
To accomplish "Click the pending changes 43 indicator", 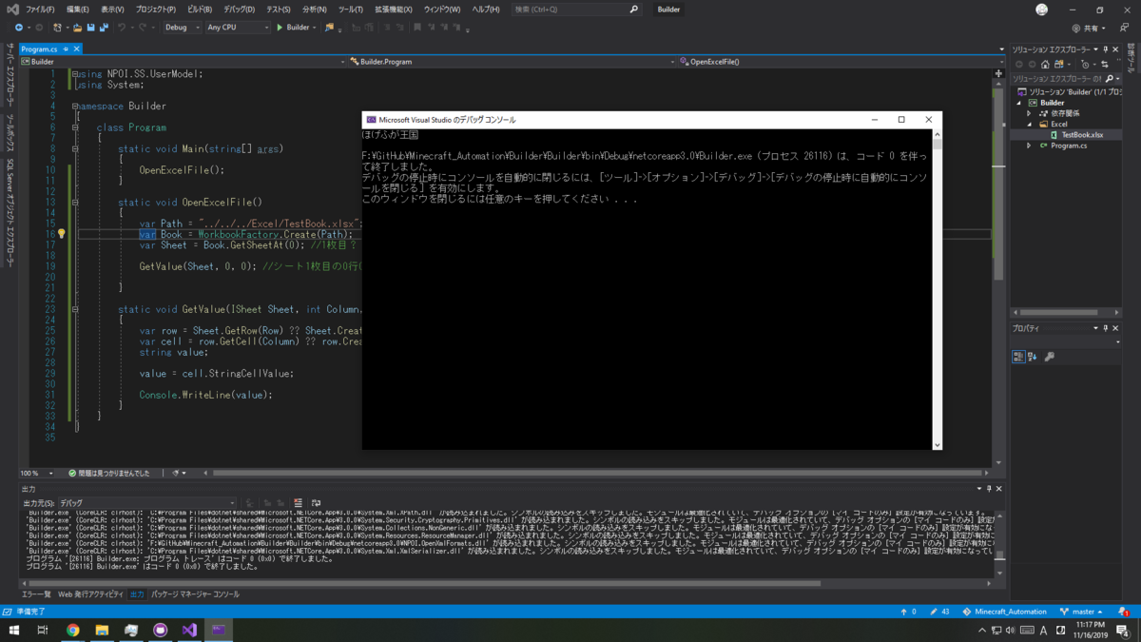I will 939,612.
